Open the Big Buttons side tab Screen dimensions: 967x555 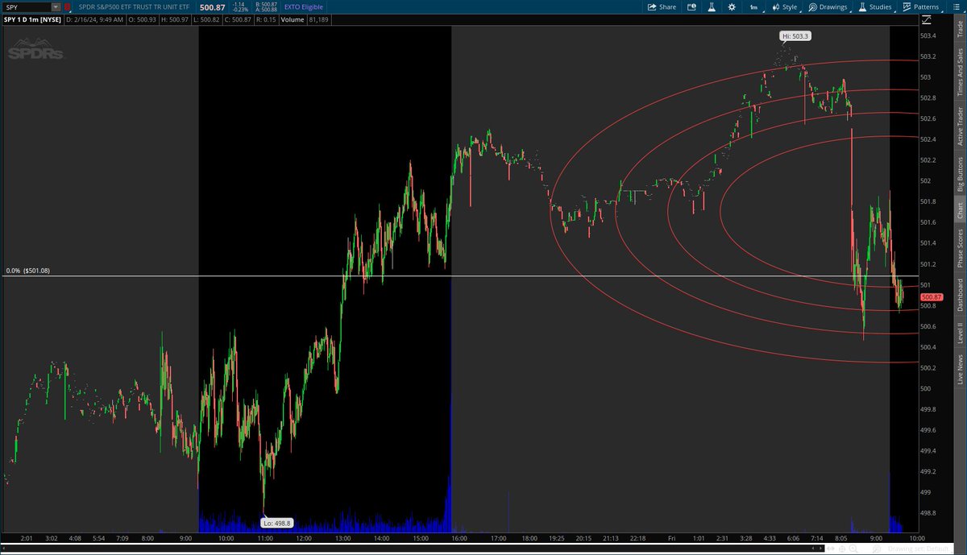pyautogui.click(x=959, y=174)
